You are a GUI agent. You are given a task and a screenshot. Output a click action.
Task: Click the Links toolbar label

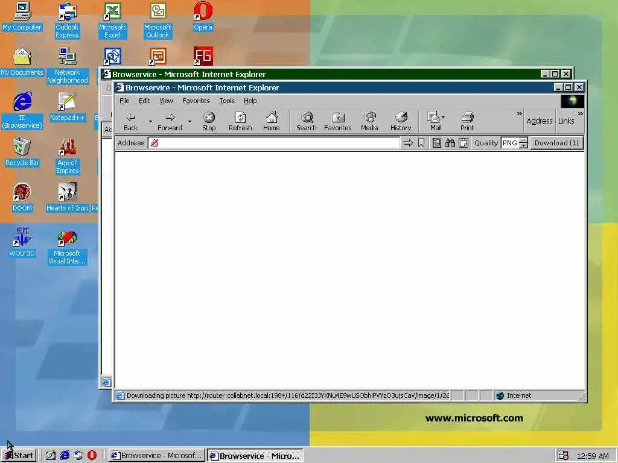pos(566,121)
